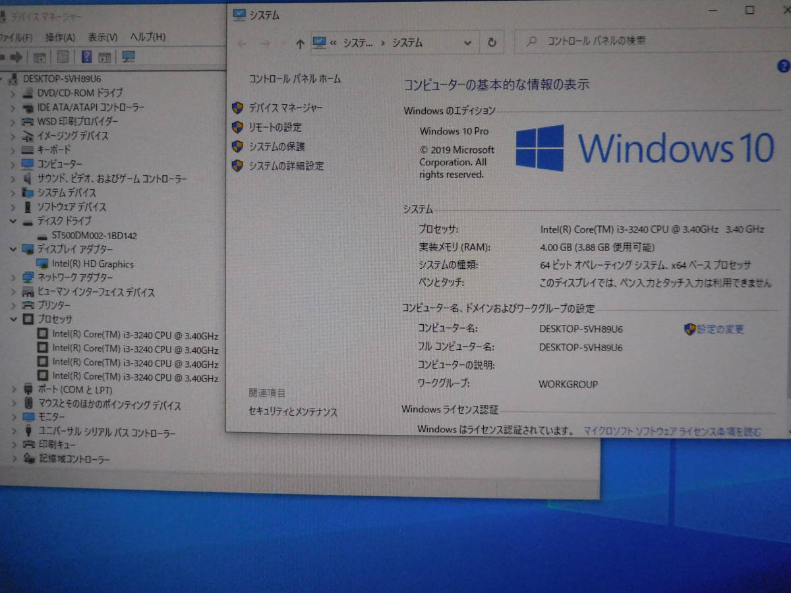This screenshot has width=791, height=593.
Task: Collapse the ディスク ドライブ node
Action: point(13,221)
